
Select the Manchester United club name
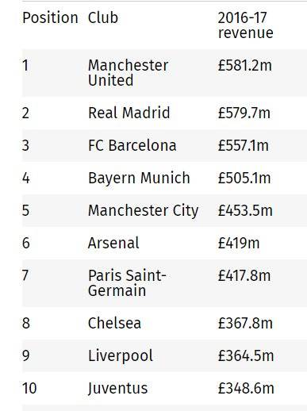click(x=128, y=73)
